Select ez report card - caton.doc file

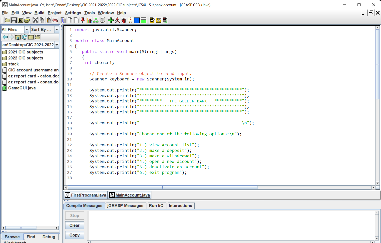[30, 76]
